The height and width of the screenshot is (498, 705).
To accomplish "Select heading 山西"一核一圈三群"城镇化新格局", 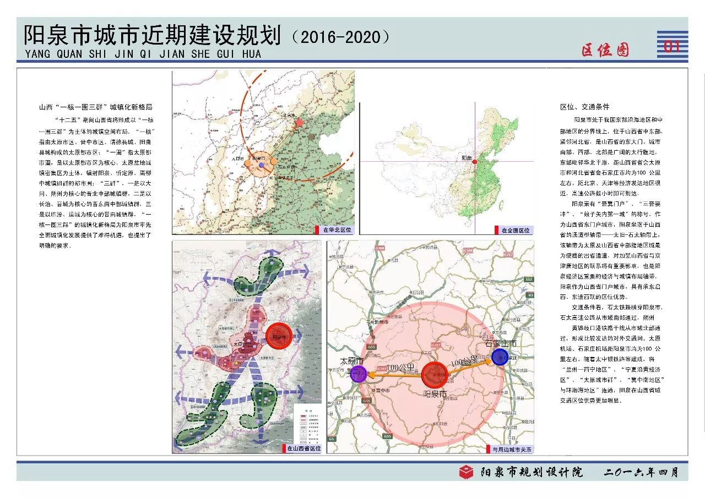I will (95, 107).
